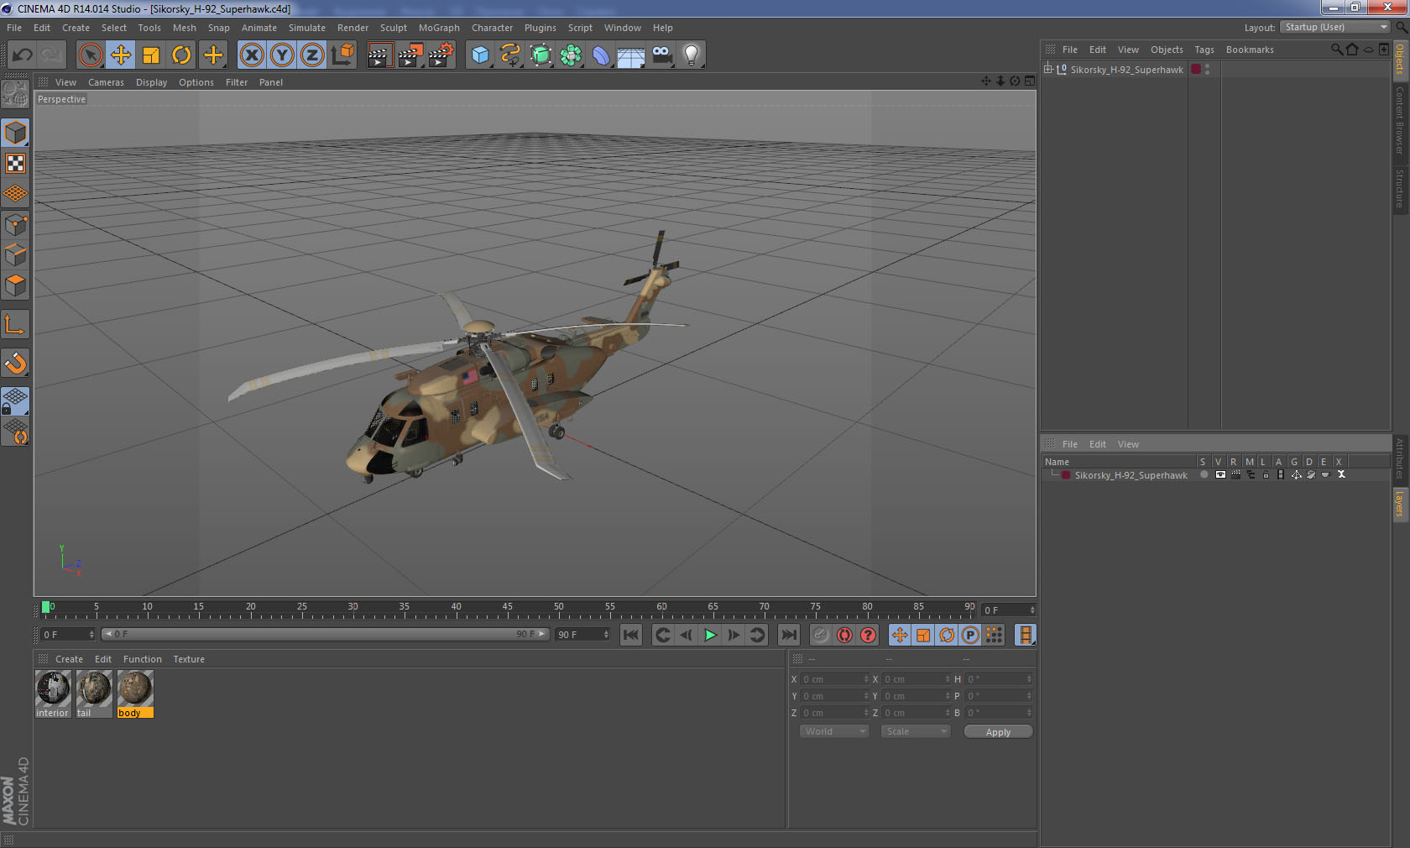Toggle layer Lock icon
The image size is (1410, 848).
pyautogui.click(x=1266, y=474)
